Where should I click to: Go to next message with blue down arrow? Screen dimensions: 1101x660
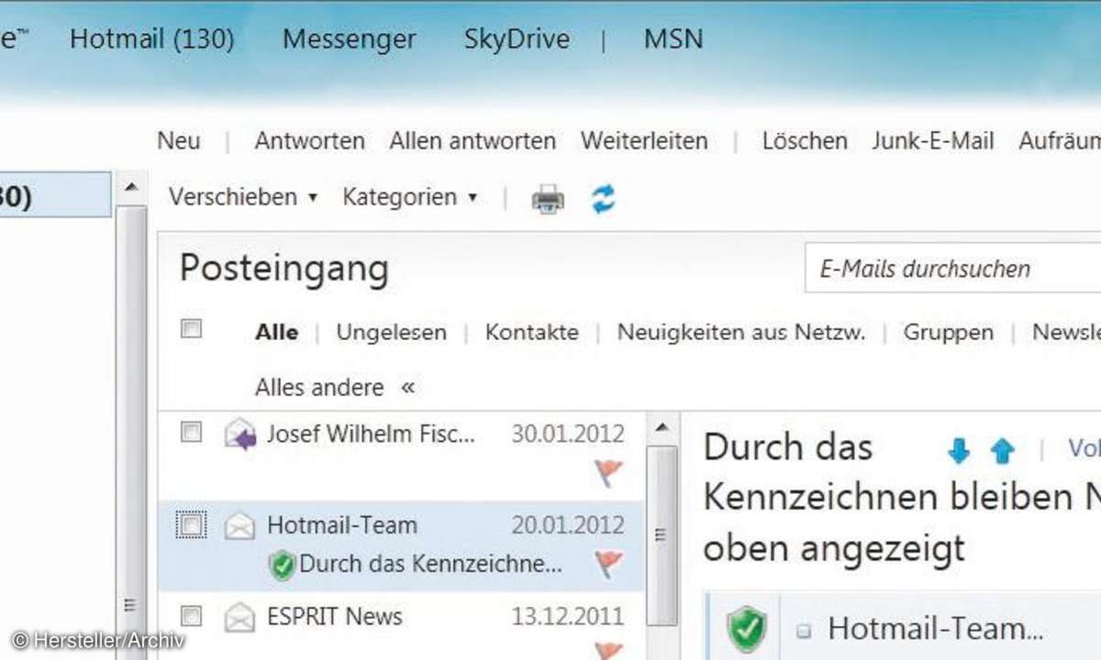(959, 450)
